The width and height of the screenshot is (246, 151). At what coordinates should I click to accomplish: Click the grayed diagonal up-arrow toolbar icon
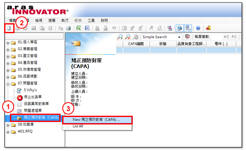pos(151,28)
